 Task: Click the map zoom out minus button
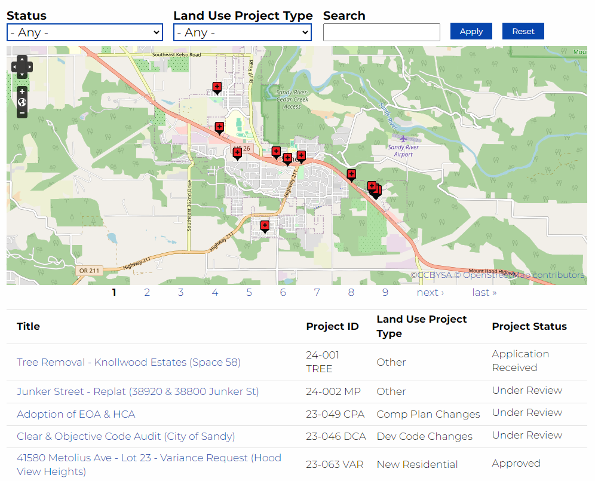[x=22, y=112]
